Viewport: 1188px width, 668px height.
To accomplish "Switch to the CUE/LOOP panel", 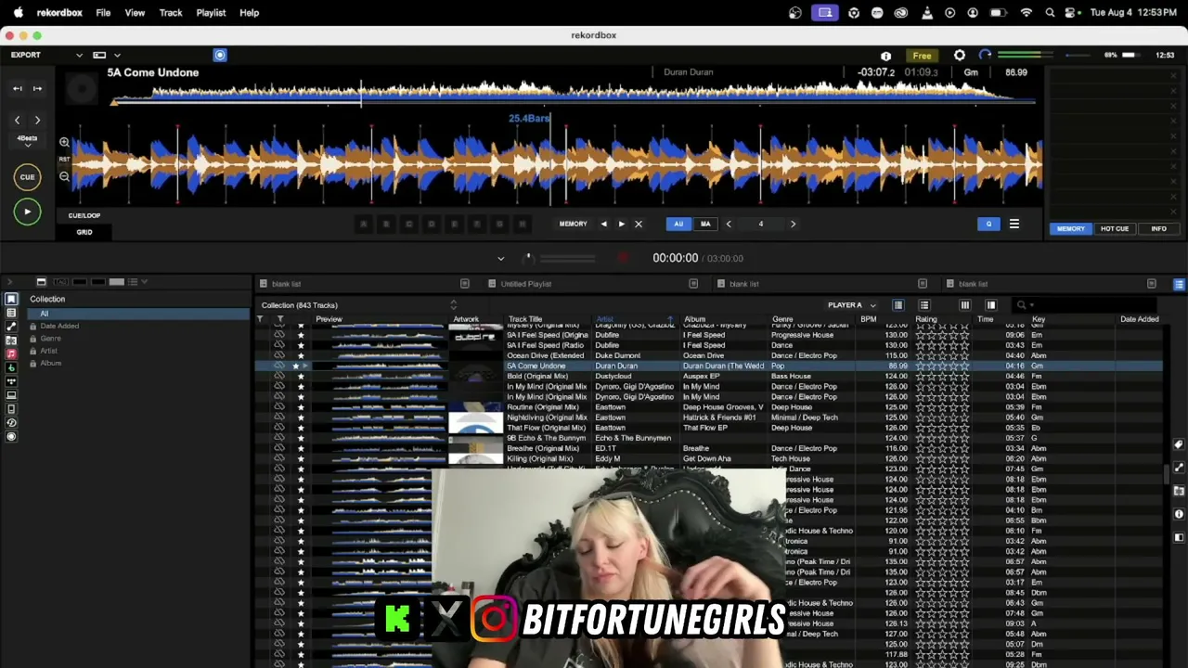I will (x=84, y=215).
